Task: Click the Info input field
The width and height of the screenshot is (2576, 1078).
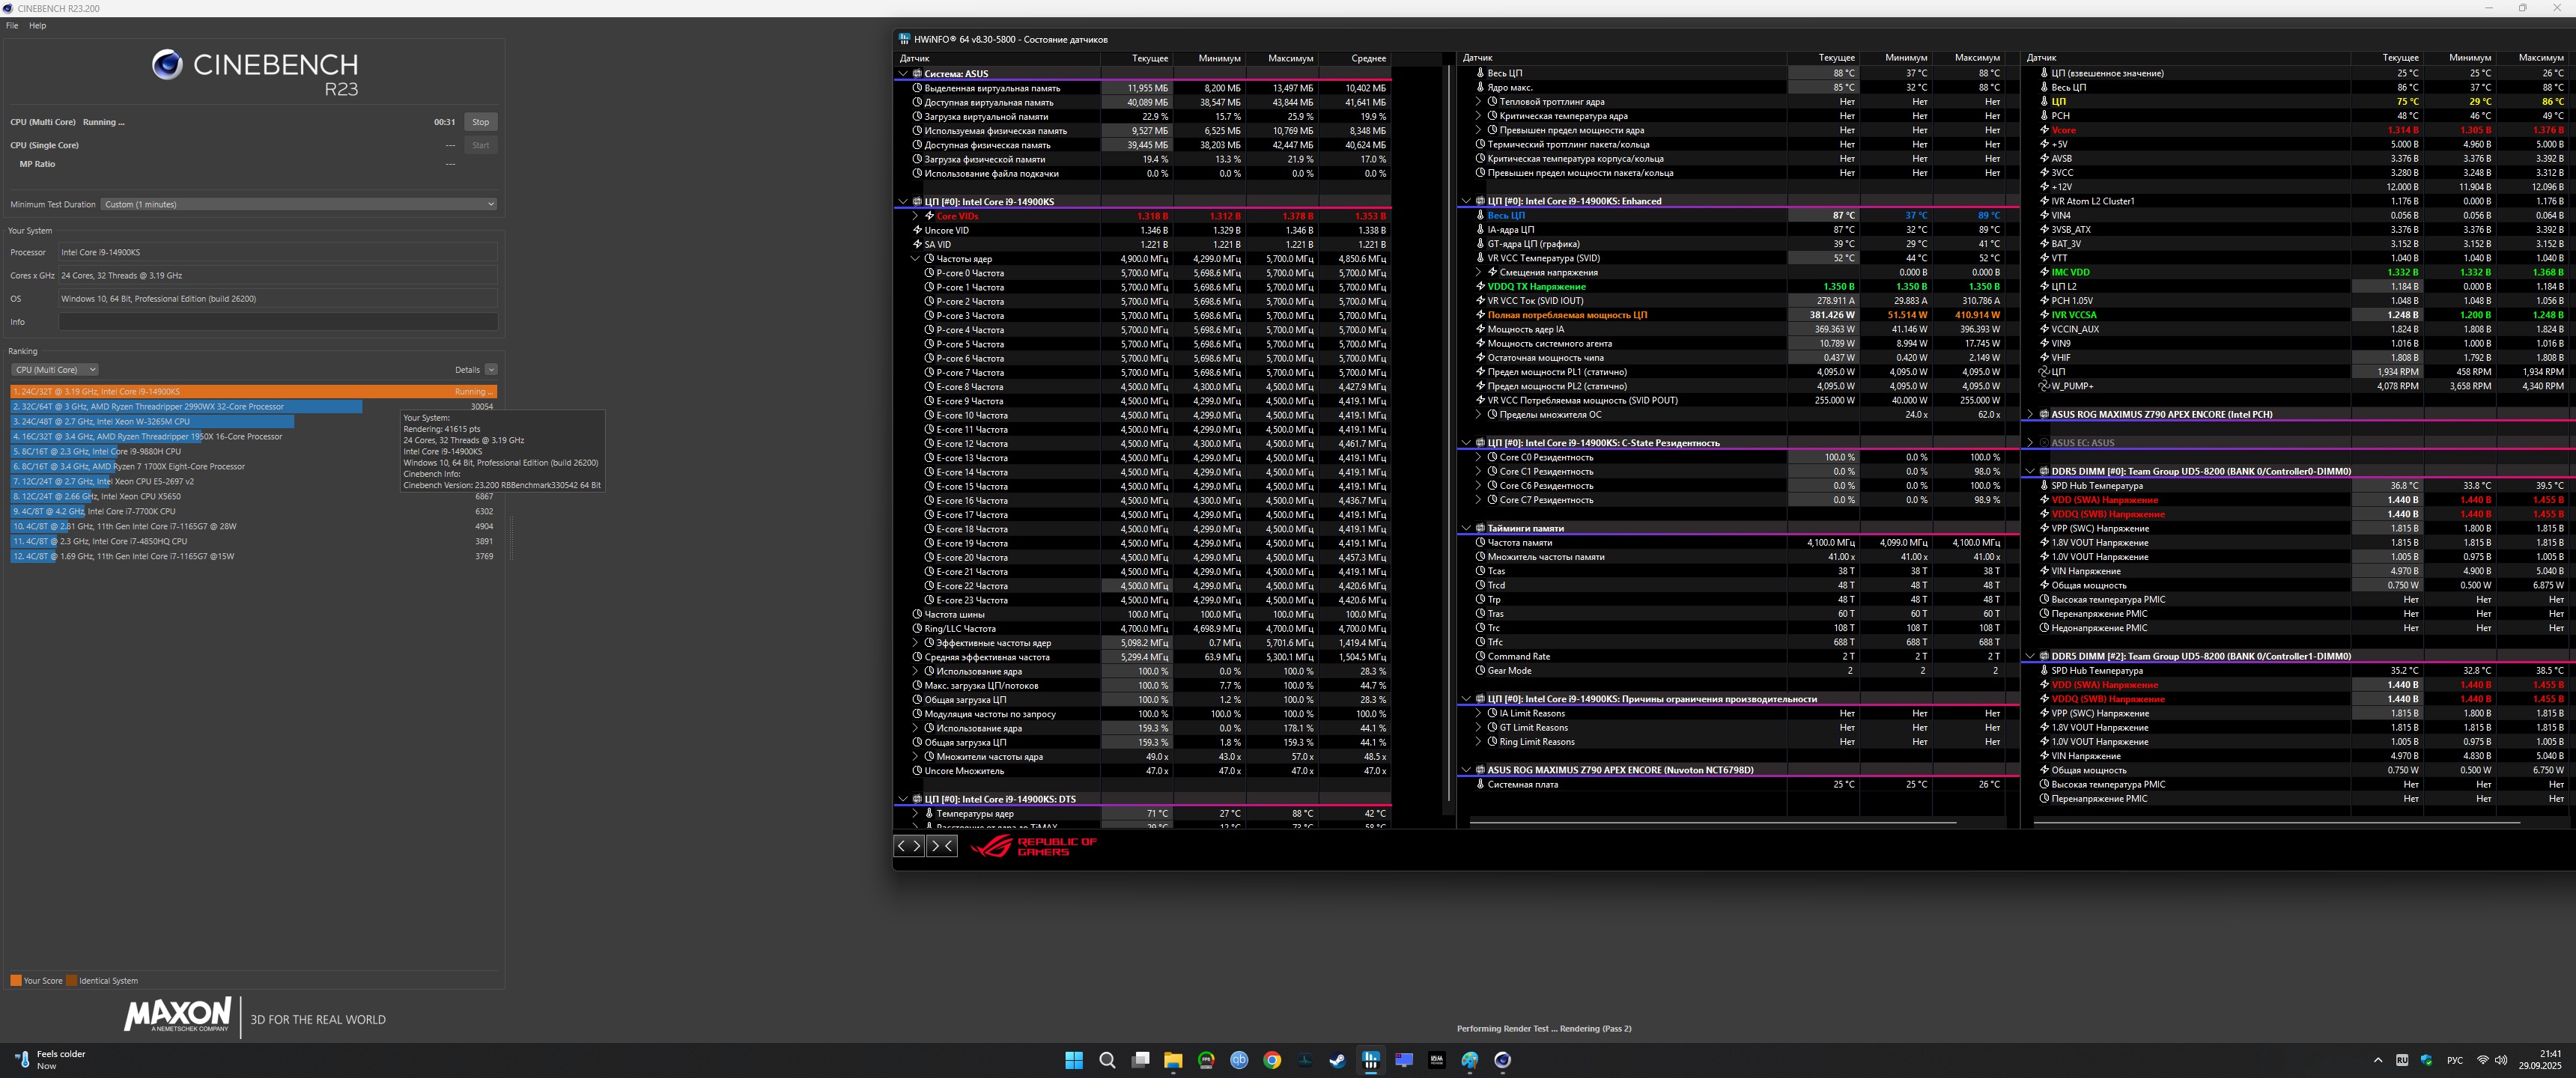Action: tap(278, 322)
